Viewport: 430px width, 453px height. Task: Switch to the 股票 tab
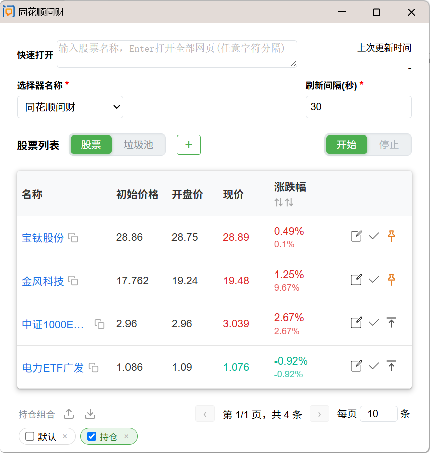(91, 145)
